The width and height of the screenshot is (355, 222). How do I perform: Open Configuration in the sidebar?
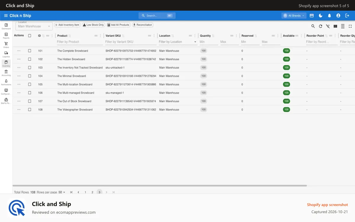tap(6, 92)
